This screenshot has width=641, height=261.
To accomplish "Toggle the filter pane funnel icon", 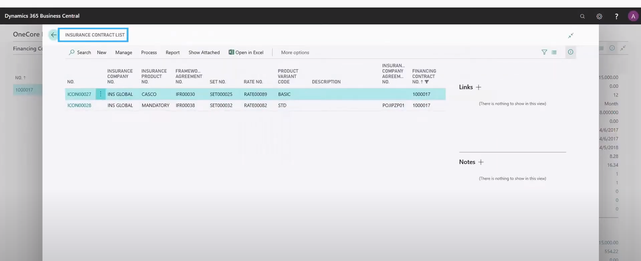I will coord(544,52).
